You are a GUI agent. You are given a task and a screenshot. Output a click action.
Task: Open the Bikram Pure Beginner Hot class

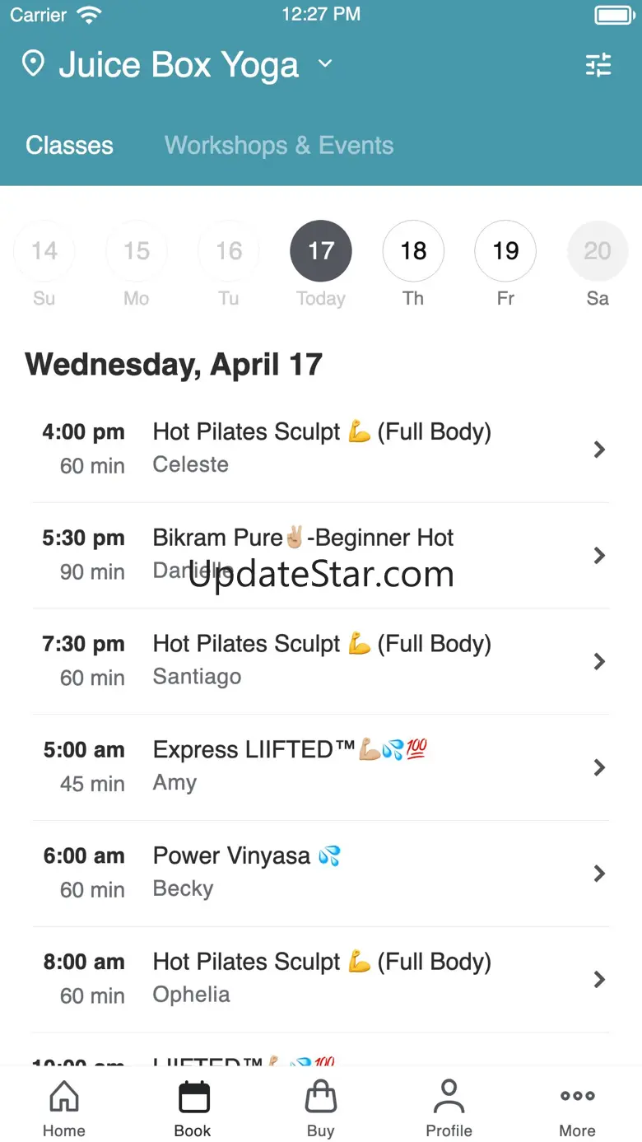[x=321, y=555]
